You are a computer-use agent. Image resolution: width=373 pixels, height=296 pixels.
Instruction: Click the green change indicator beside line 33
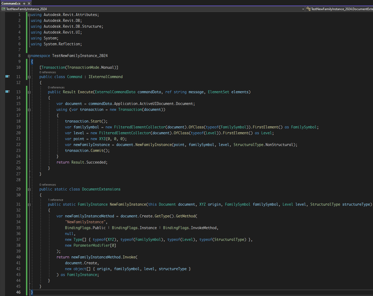point(26,216)
